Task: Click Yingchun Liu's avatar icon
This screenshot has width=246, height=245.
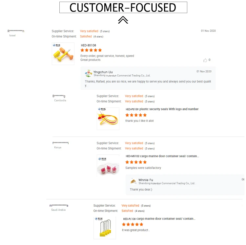Action: pos(88,73)
